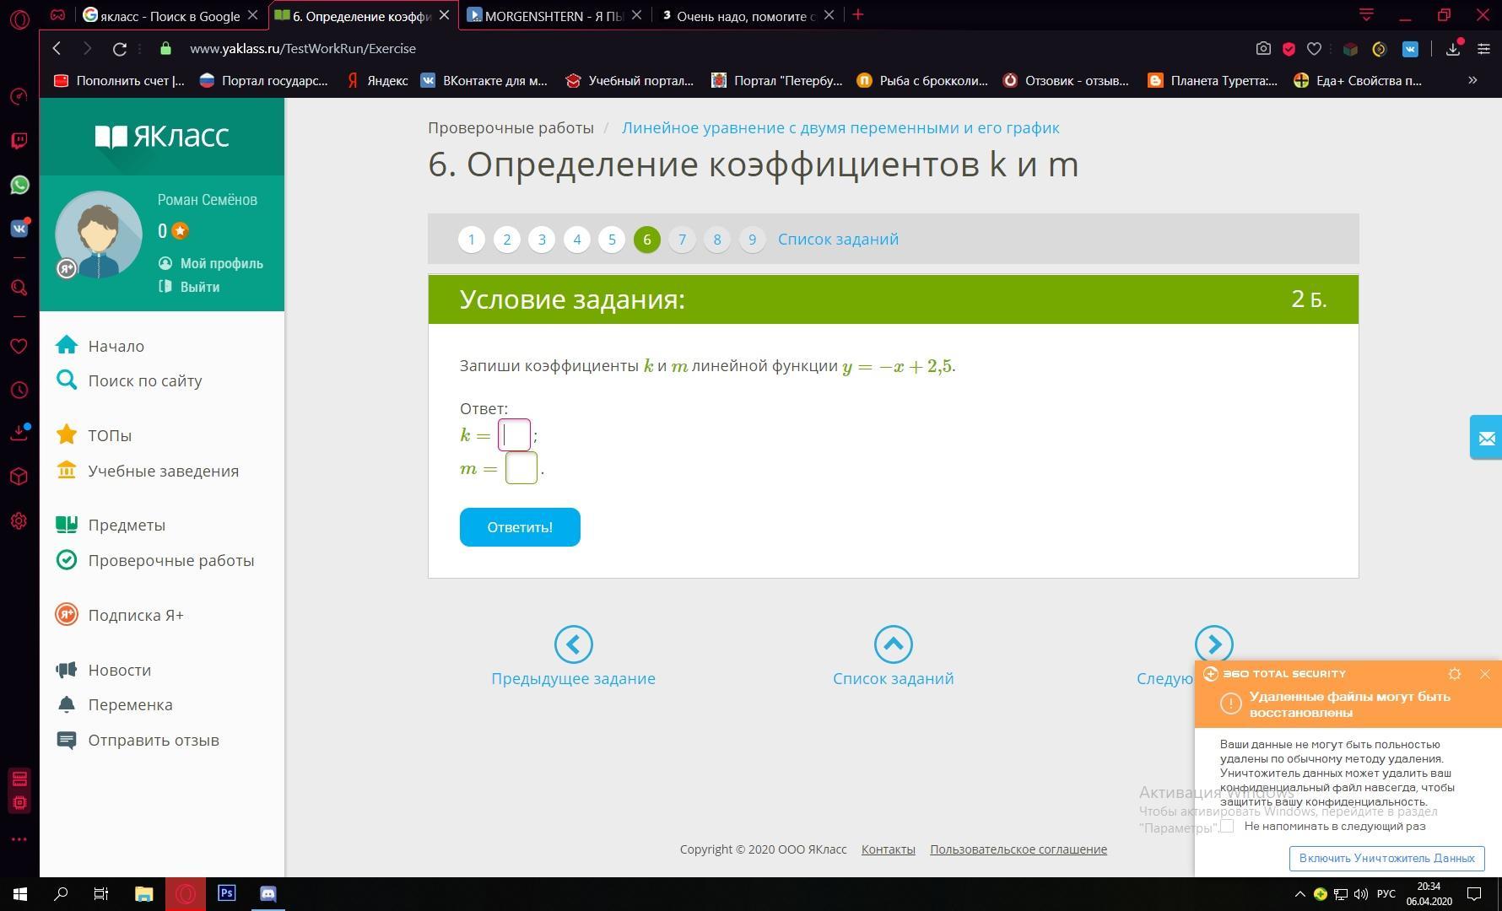Show more bookmarks with the chevron

click(x=1472, y=81)
